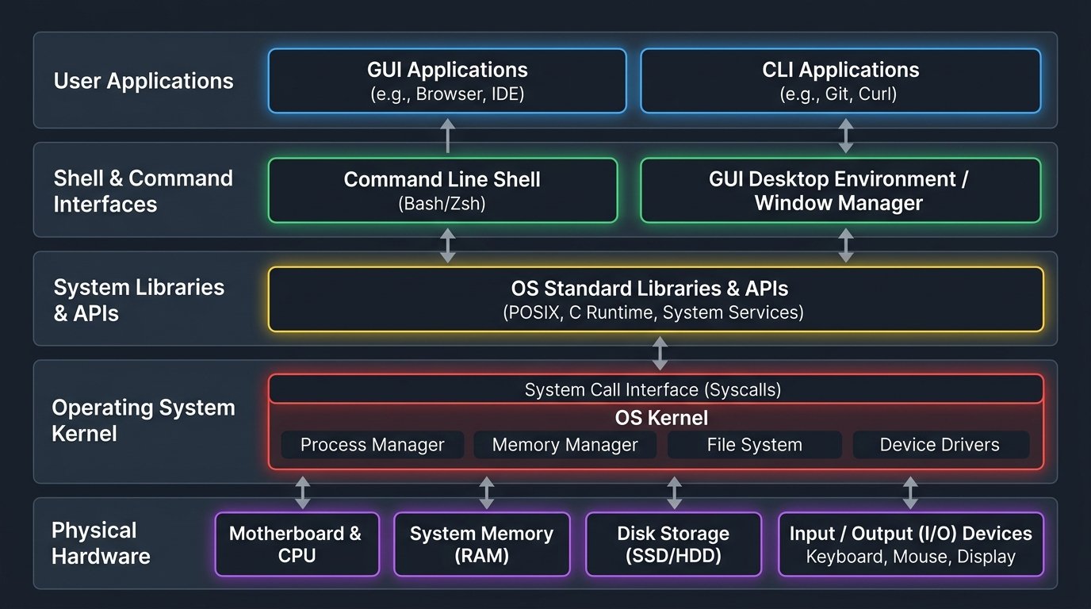Click the Input / Output (I/O) Devices box
This screenshot has width=1091, height=609.
pyautogui.click(x=911, y=544)
